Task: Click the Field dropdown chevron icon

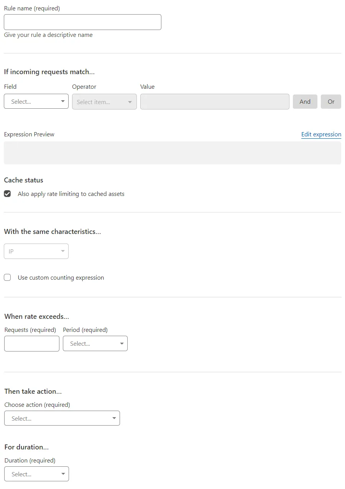Action: point(62,101)
